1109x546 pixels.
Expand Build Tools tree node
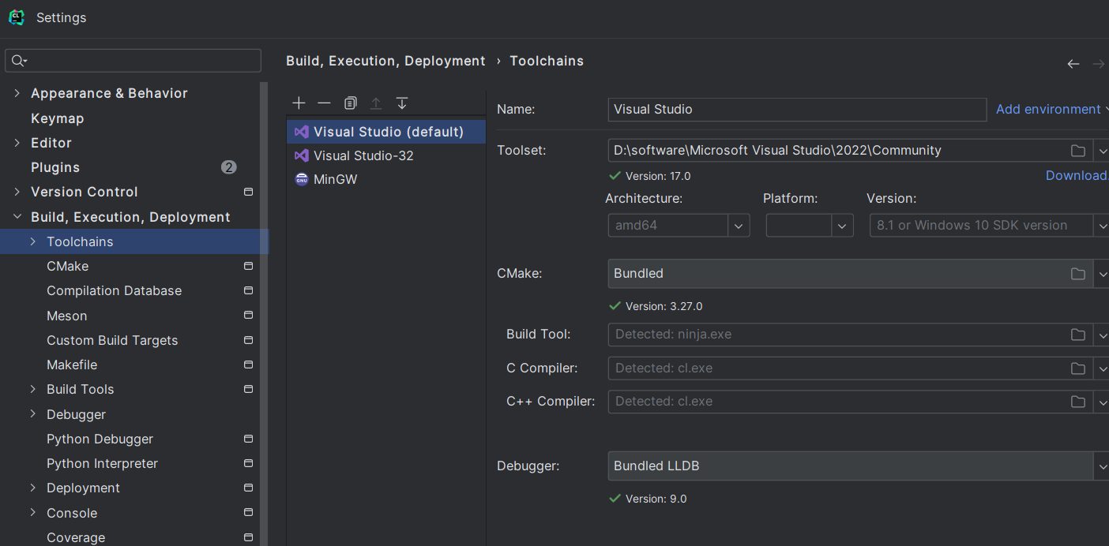coord(33,389)
